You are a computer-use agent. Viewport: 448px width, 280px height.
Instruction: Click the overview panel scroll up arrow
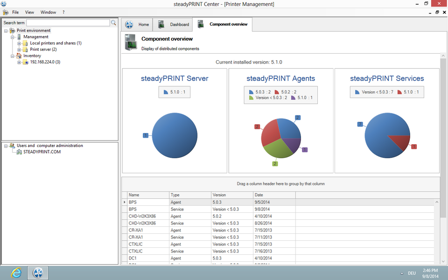pyautogui.click(x=443, y=56)
